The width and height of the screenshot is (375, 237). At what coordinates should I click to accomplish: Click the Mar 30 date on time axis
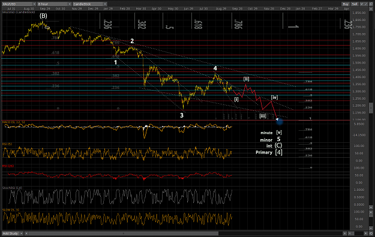click(x=141, y=8)
